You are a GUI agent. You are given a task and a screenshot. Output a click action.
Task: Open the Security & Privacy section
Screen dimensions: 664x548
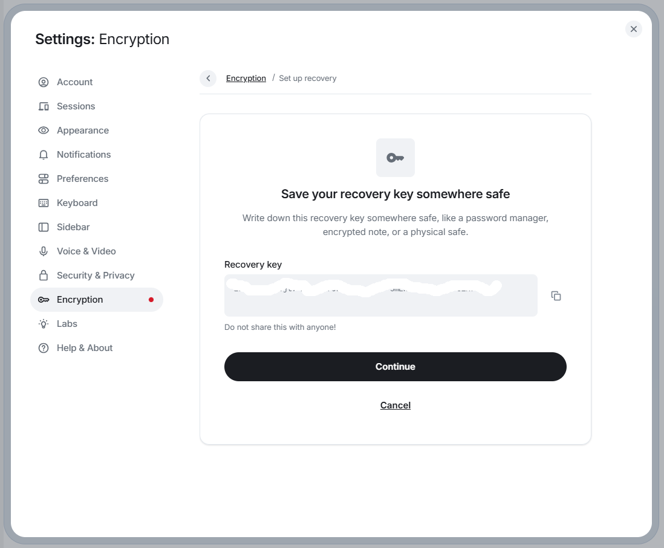(97, 275)
